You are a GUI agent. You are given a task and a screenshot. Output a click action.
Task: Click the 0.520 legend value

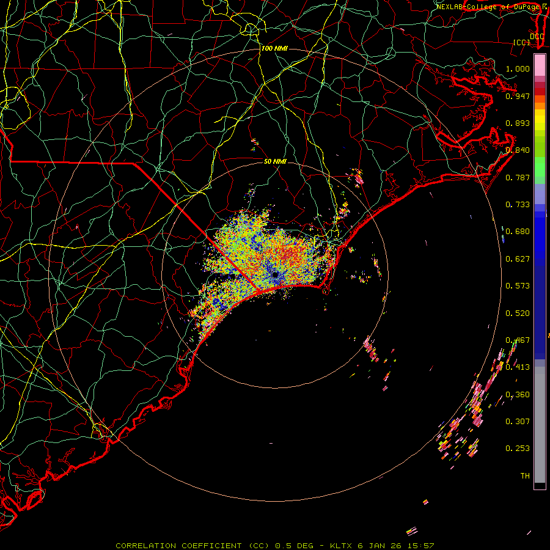518,313
